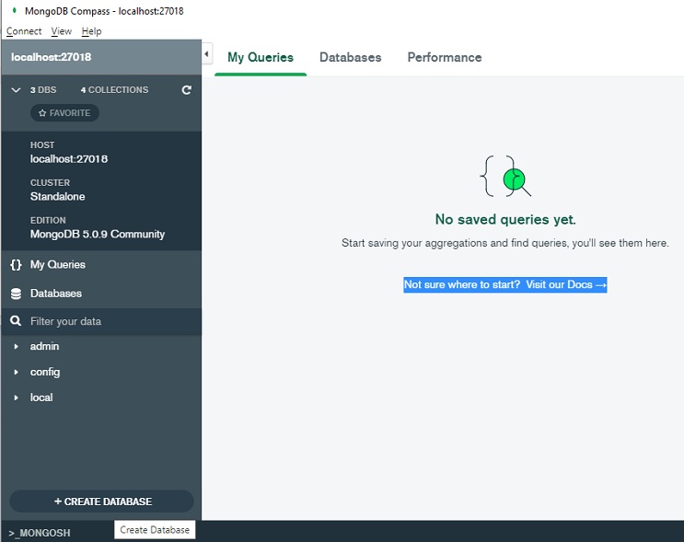Image resolution: width=684 pixels, height=542 pixels.
Task: Click the My Queries braces icon in sidebar
Action: [16, 265]
